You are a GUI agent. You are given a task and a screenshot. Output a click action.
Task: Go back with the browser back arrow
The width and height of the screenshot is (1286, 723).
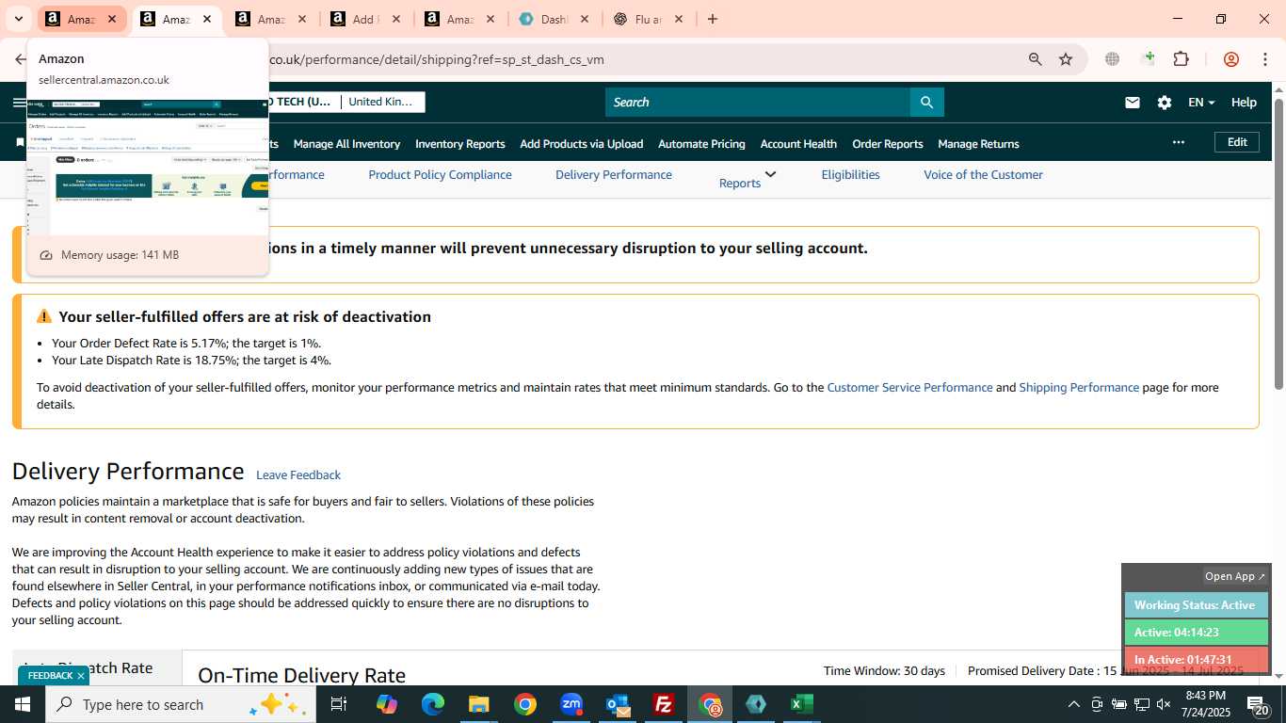[21, 59]
